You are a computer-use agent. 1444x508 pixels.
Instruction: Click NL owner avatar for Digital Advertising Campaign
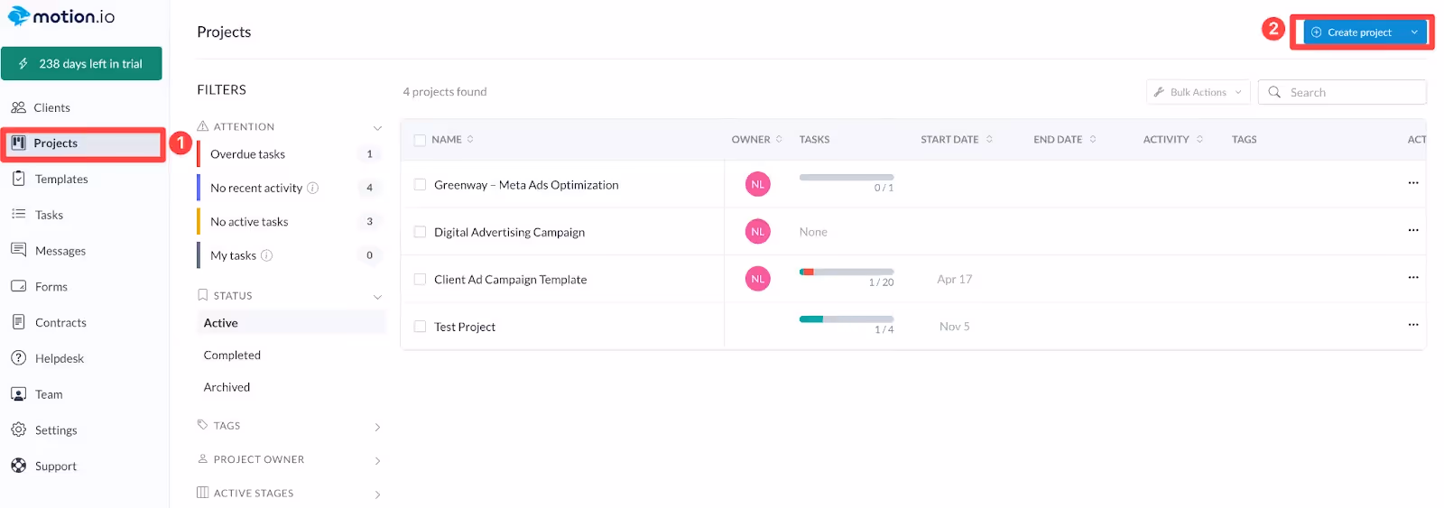758,232
